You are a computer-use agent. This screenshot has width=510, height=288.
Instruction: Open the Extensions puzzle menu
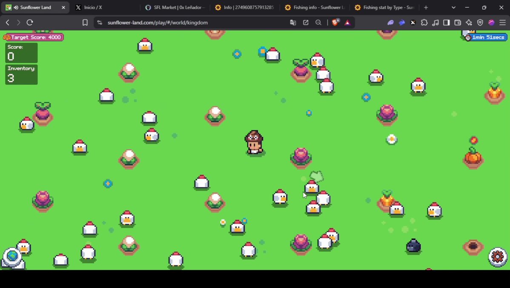coord(424,23)
